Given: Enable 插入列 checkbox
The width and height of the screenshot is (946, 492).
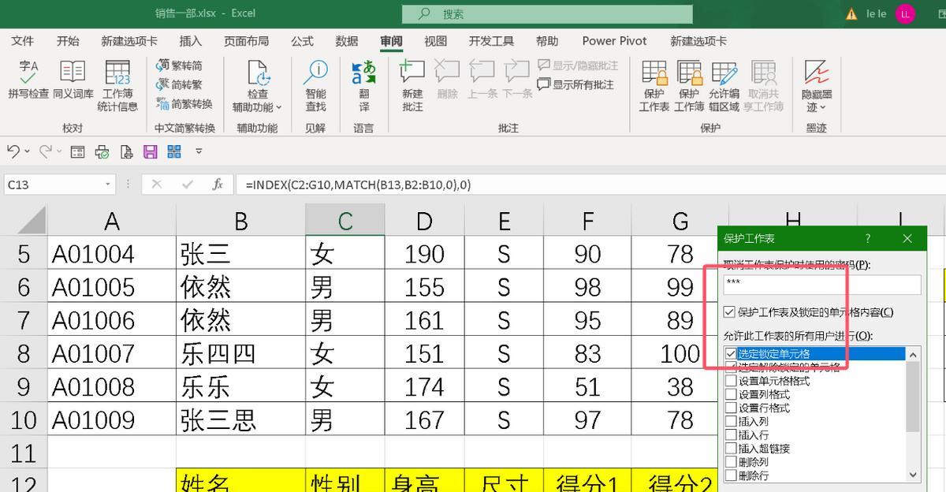Looking at the screenshot, I should pos(731,421).
